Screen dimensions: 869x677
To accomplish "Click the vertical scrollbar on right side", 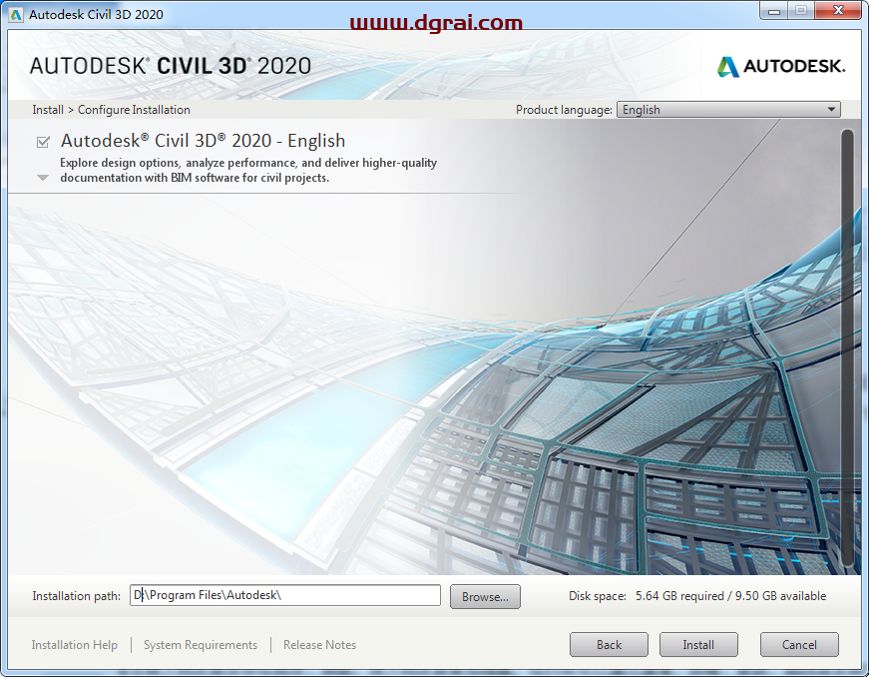I will [847, 347].
